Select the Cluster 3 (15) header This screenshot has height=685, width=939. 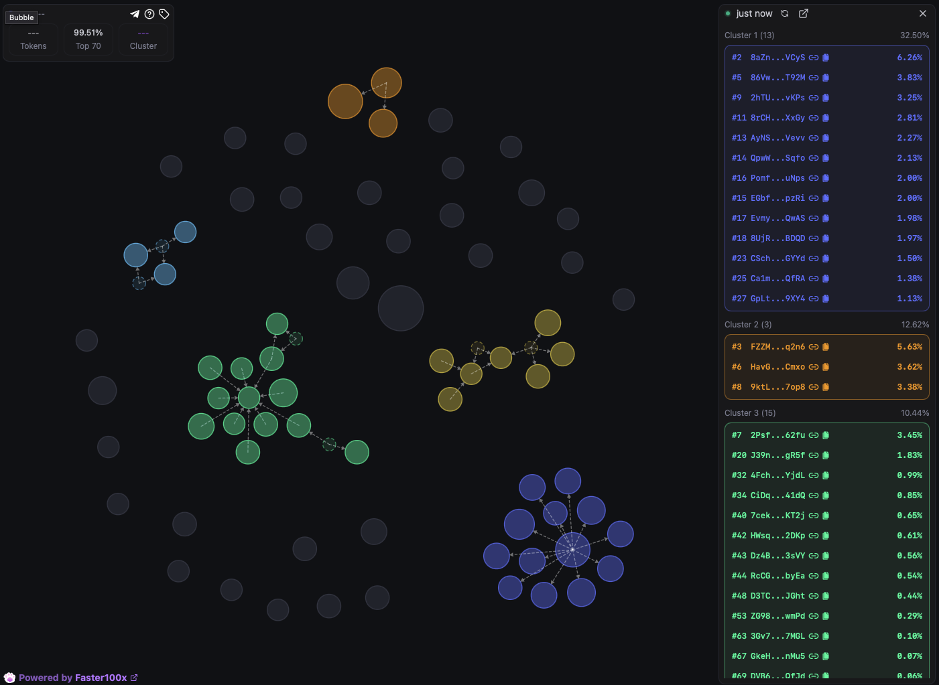(x=750, y=413)
